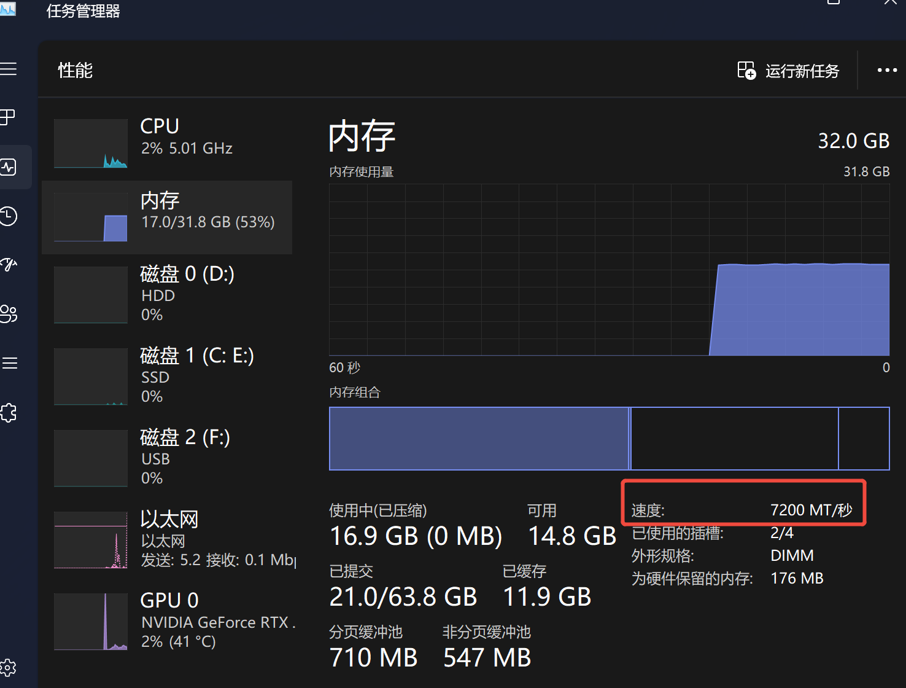This screenshot has height=688, width=906.
Task: Click the Performance pulse icon in the sidebar
Action: pos(9,166)
